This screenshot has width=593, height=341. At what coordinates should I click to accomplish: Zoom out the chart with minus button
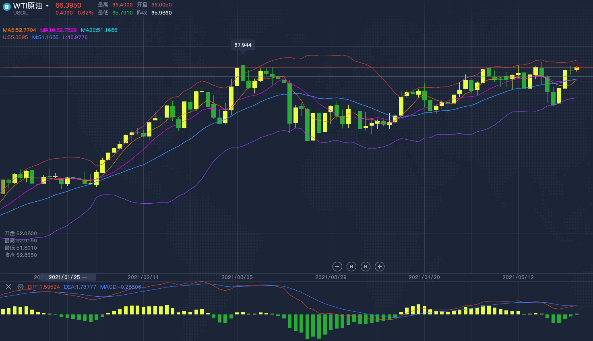pyautogui.click(x=337, y=267)
